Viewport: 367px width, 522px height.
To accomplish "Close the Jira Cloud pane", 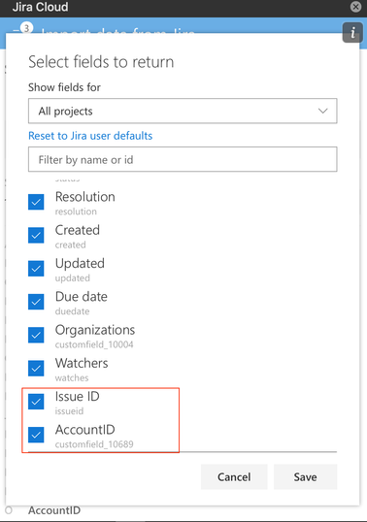I will 355,7.
